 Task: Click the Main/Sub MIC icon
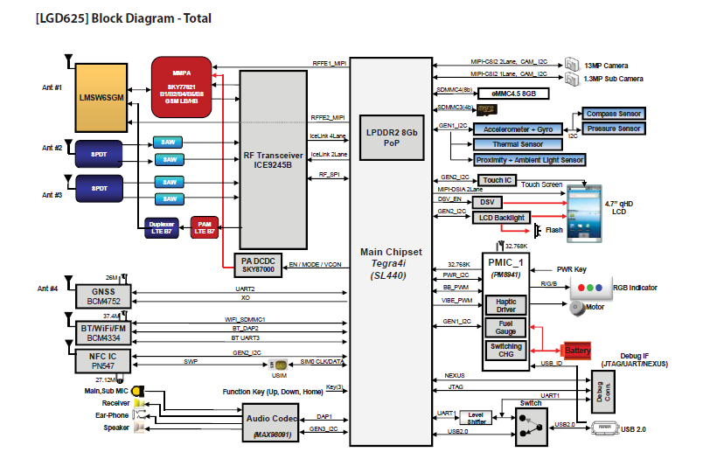[137, 391]
